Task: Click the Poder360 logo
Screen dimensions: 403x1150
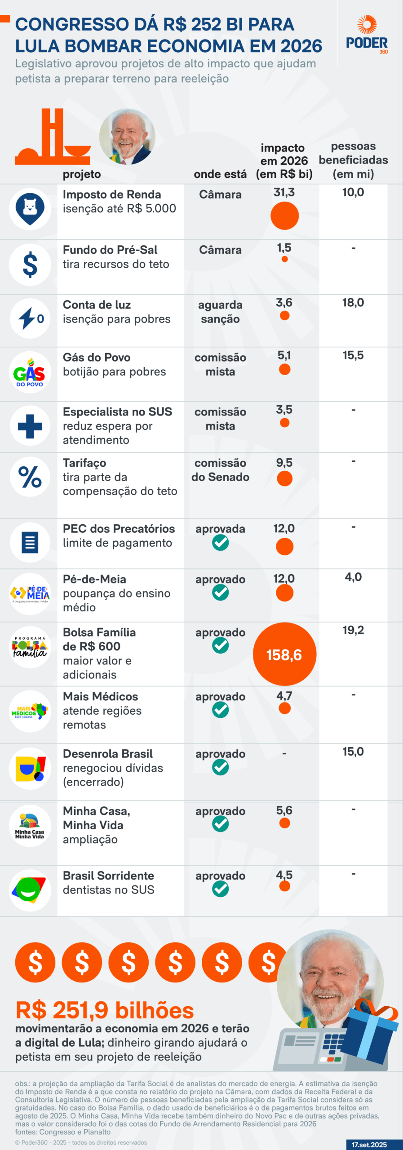Action: point(367,36)
